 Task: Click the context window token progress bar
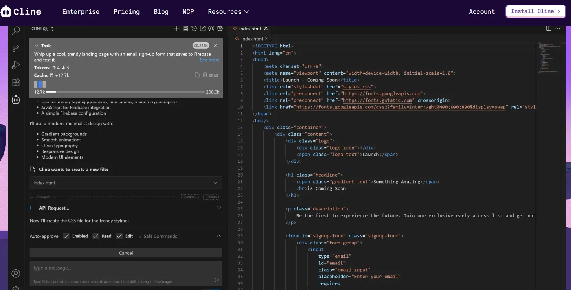point(126,92)
